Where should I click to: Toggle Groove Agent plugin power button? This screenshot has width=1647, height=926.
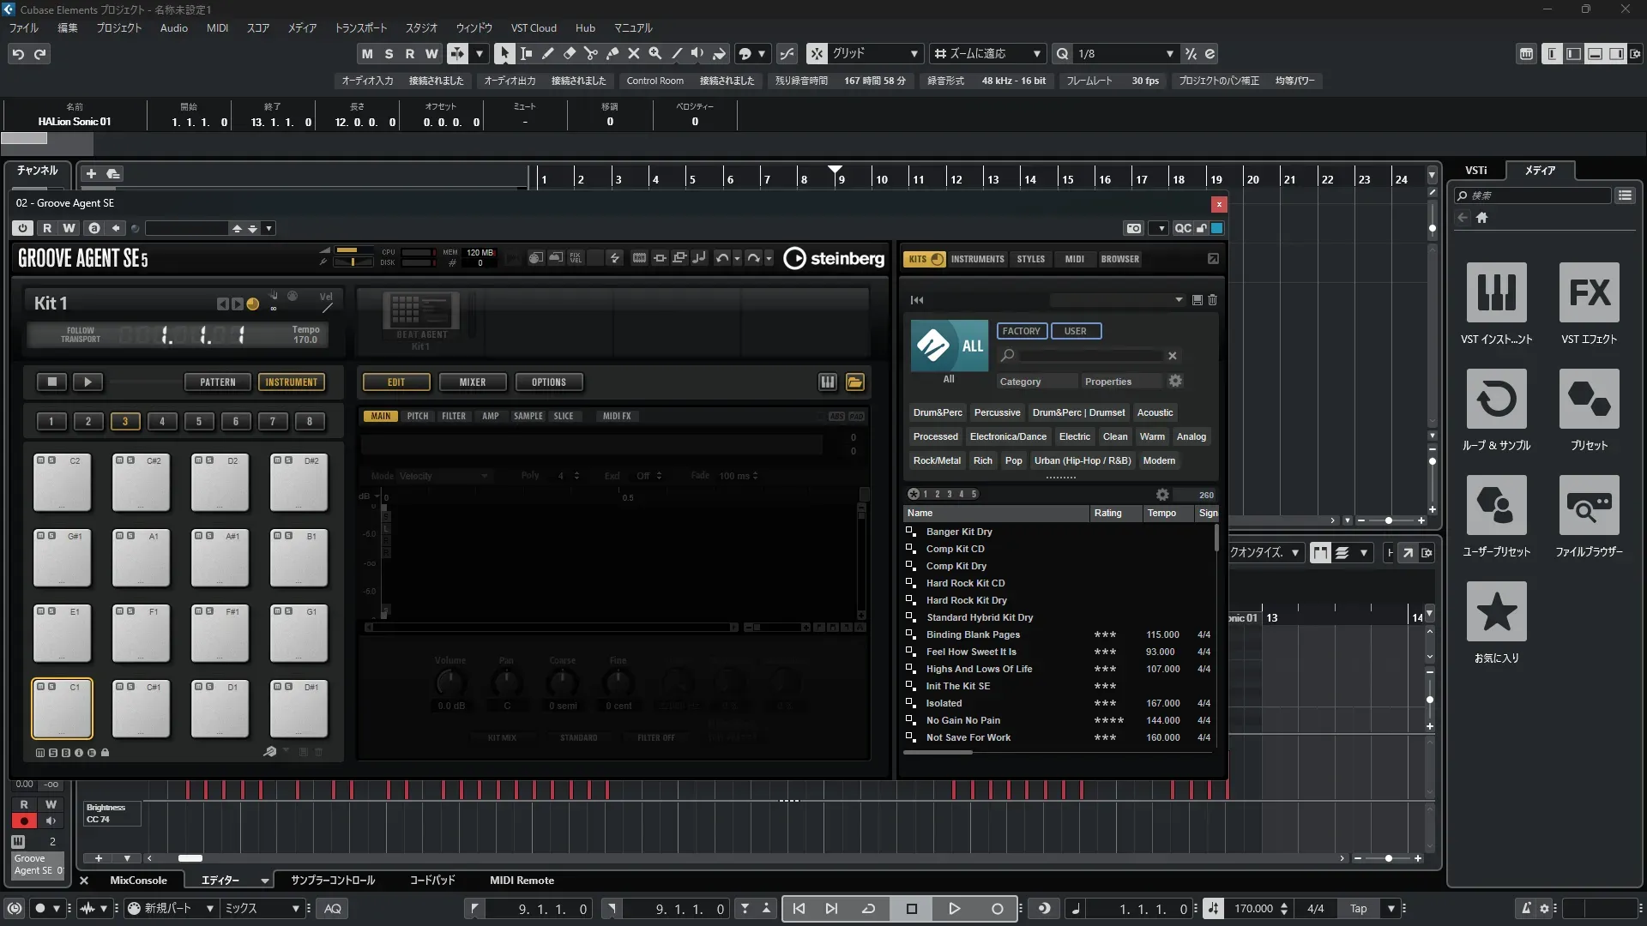point(23,228)
